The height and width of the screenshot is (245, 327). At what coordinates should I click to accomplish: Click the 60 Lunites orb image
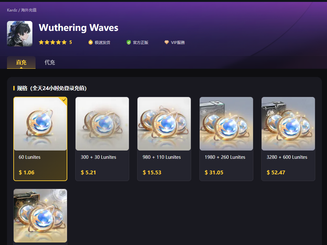40,124
